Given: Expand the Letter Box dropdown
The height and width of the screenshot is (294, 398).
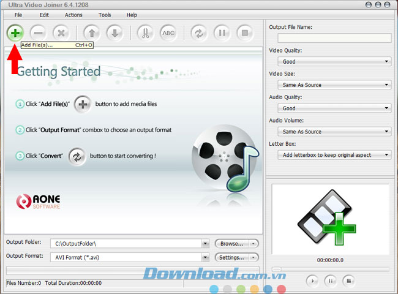Looking at the screenshot, I should [x=334, y=155].
